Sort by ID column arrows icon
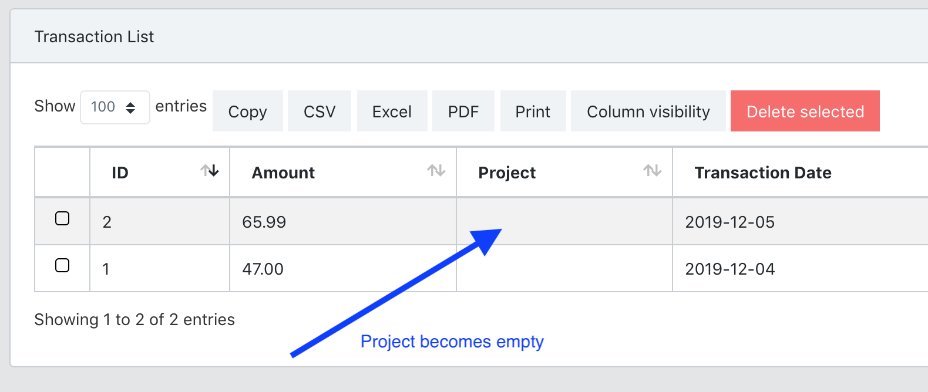This screenshot has width=928, height=392. coord(210,171)
